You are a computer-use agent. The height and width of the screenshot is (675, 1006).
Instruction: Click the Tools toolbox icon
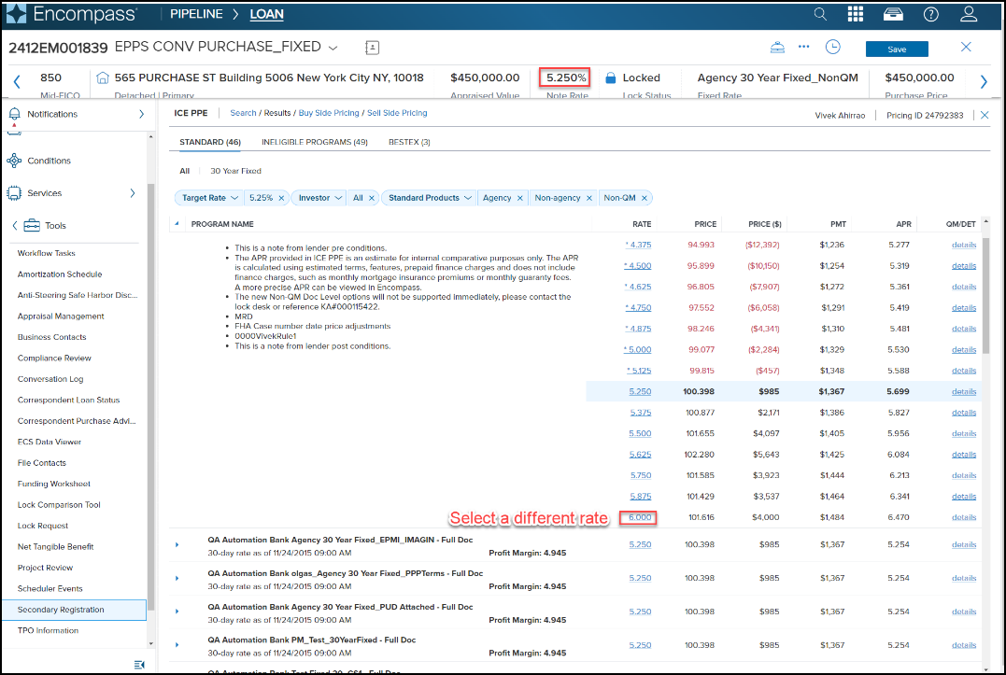tap(32, 226)
